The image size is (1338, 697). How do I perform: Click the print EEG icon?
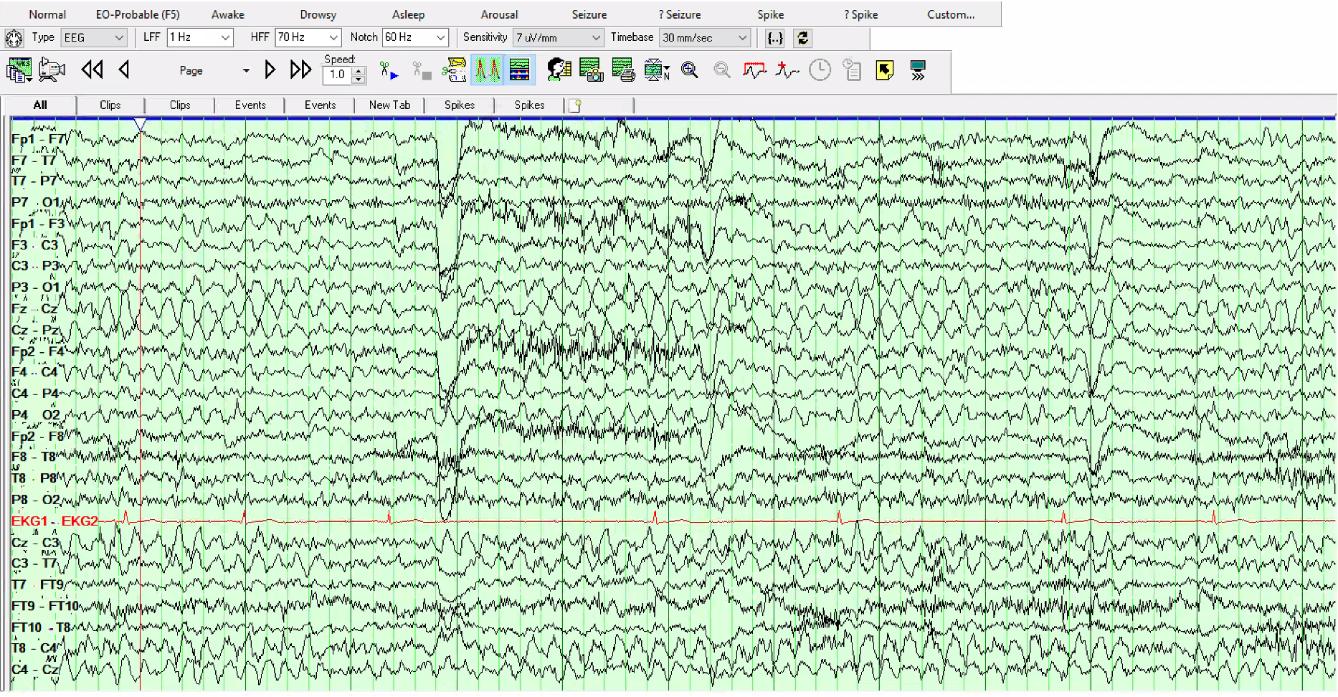pos(623,70)
